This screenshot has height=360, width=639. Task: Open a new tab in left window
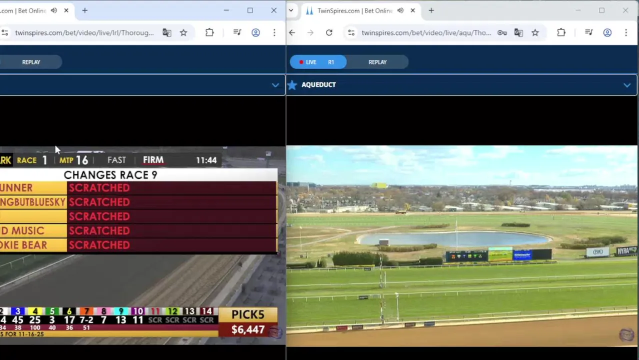coord(84,10)
